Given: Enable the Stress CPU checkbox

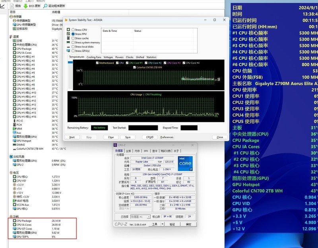Looking at the screenshot, I should 73,30.
